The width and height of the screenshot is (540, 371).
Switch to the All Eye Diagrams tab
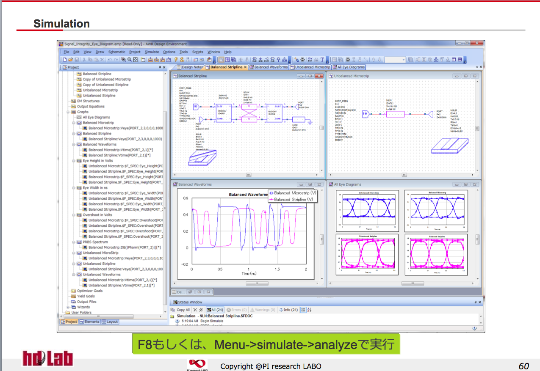click(x=349, y=67)
